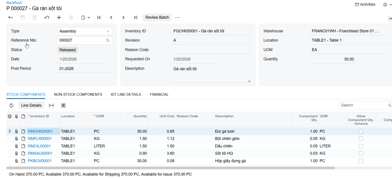Click the Undo/Cancel icon

(x=47, y=18)
